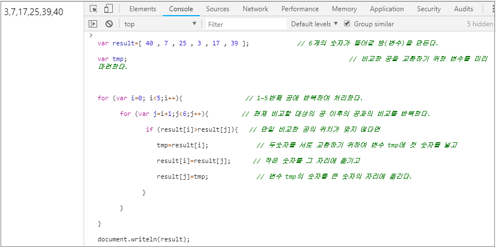Click the result[i]=result[j]; statement
Image resolution: width=496 pixels, height=247 pixels.
tap(194, 161)
